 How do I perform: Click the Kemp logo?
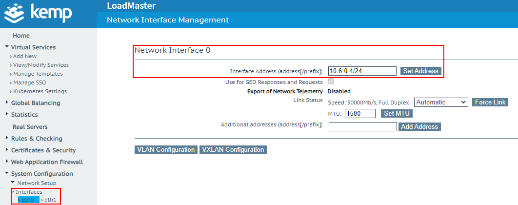tap(38, 13)
